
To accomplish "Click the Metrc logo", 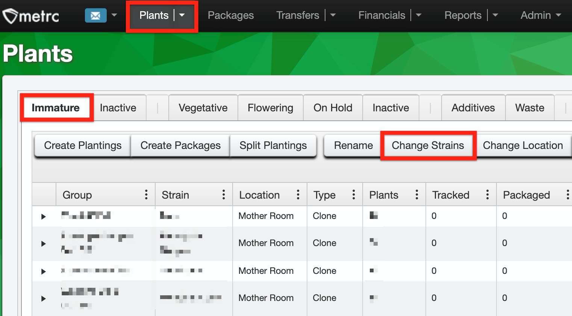I will 31,16.
